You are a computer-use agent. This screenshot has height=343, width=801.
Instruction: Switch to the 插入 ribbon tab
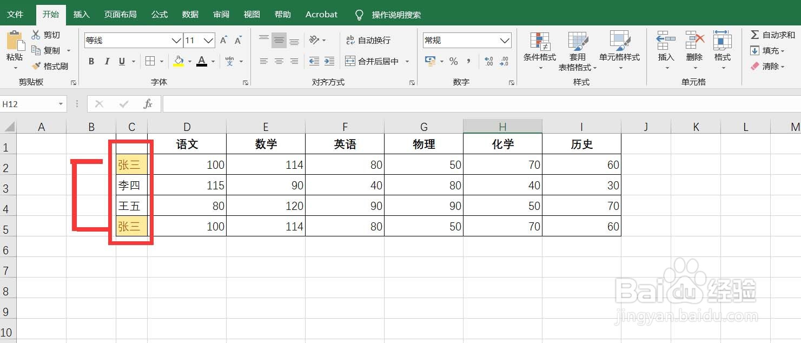coord(81,15)
